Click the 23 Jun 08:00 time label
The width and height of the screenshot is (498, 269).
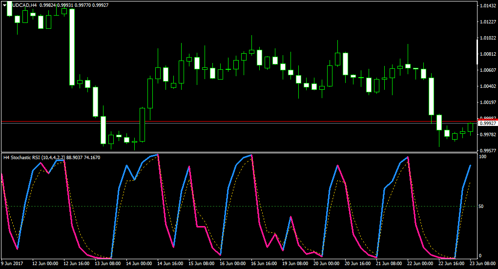click(483, 264)
